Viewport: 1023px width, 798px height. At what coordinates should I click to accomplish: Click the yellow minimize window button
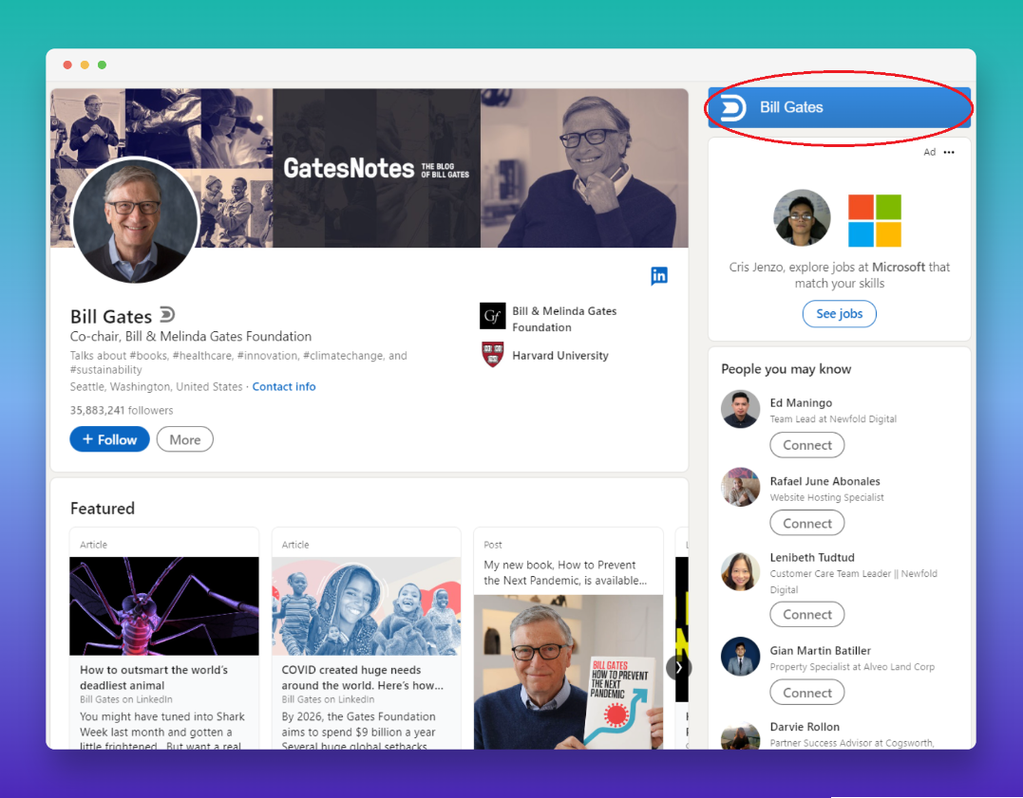[85, 65]
